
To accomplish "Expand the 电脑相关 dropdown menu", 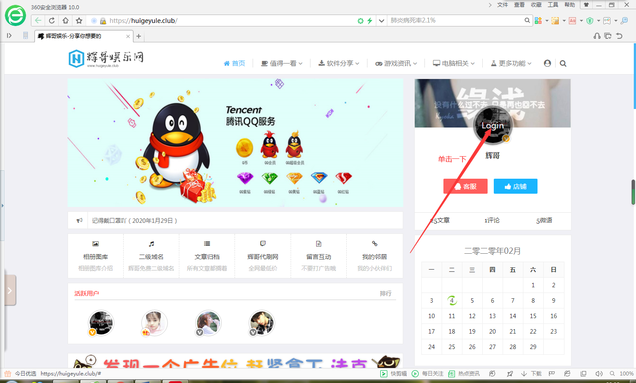I will click(454, 63).
